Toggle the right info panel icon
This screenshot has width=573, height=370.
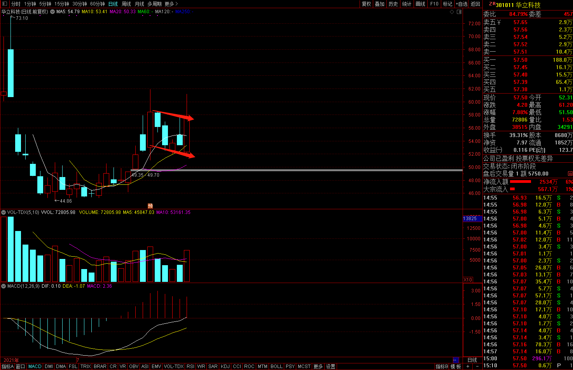[x=459, y=12]
